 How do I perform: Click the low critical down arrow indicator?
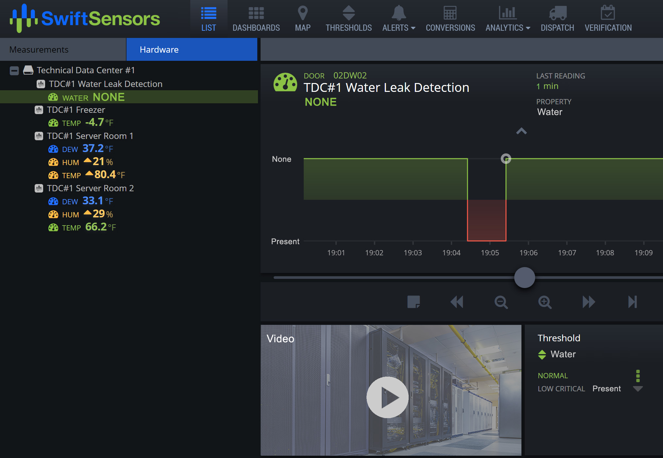tap(638, 389)
